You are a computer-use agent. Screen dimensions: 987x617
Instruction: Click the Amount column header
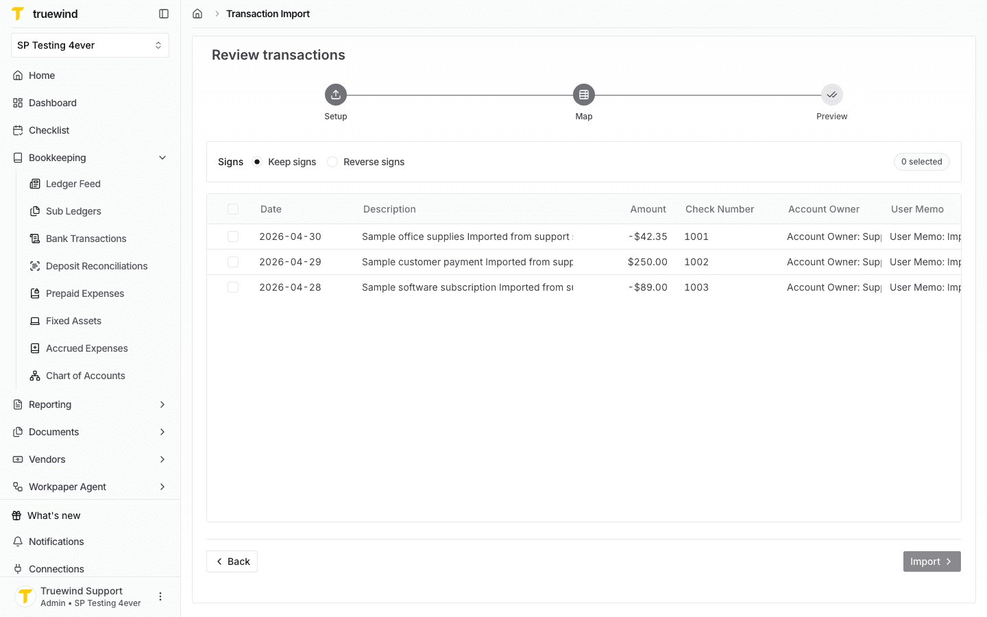[648, 209]
